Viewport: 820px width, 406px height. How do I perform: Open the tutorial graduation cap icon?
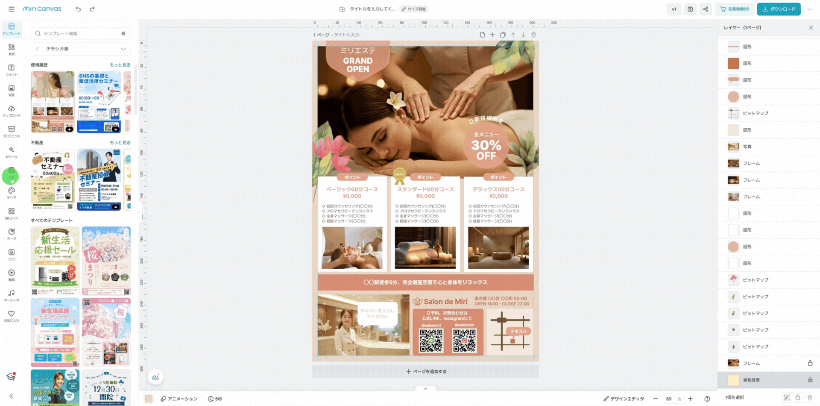coord(12,377)
